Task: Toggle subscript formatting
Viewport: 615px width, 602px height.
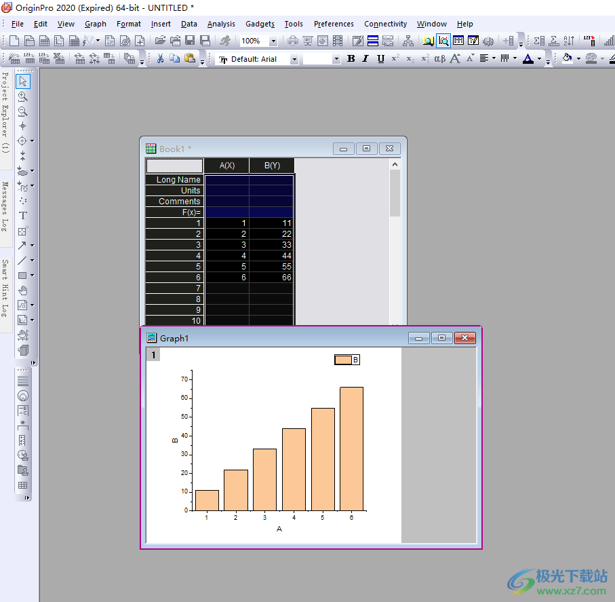Action: [x=410, y=59]
